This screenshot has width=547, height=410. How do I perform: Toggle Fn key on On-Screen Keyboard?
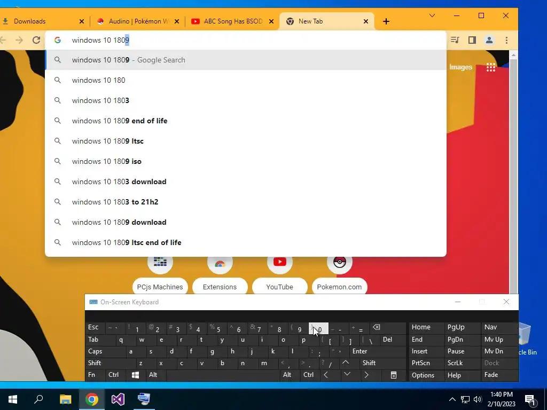[x=91, y=375]
